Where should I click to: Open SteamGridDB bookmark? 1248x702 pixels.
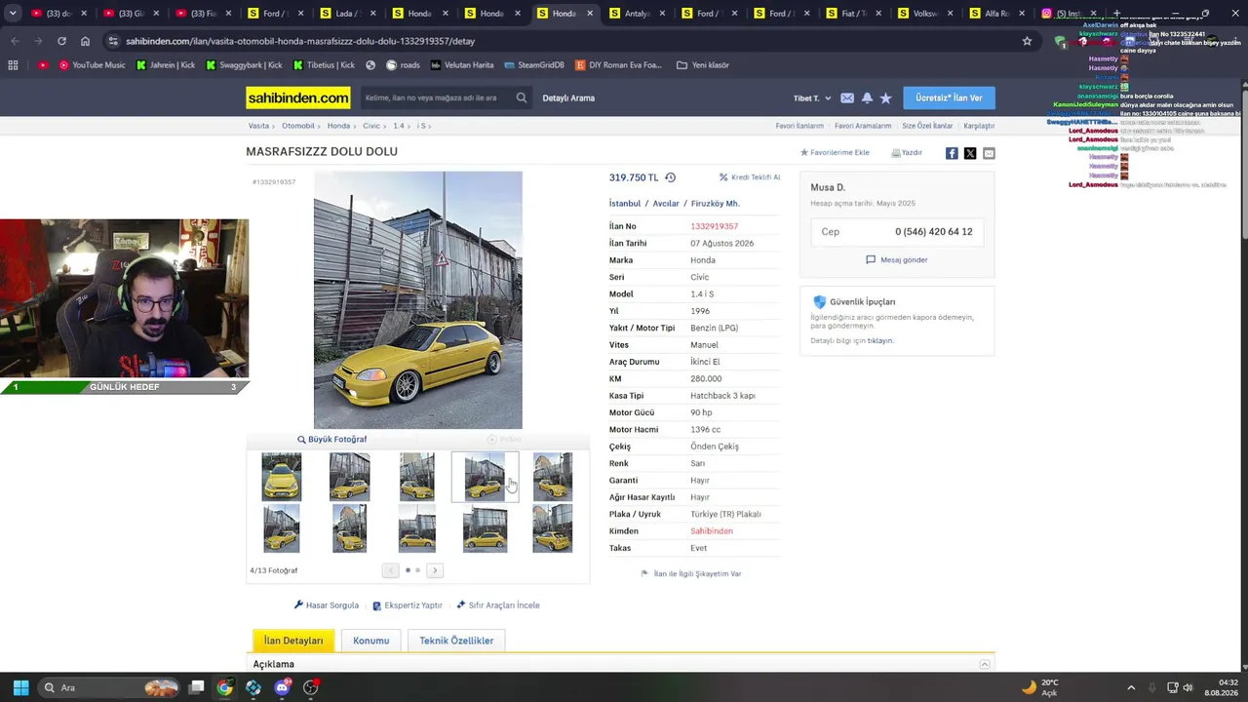(534, 65)
